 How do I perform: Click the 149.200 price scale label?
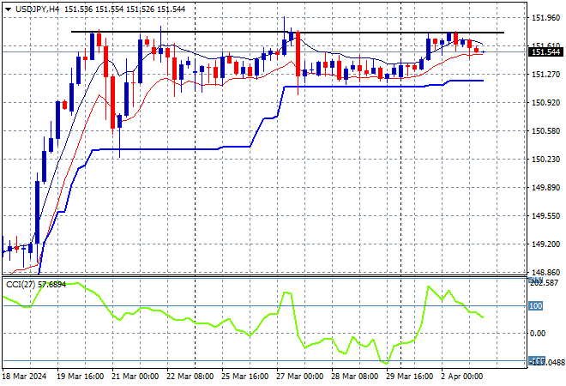(545, 244)
